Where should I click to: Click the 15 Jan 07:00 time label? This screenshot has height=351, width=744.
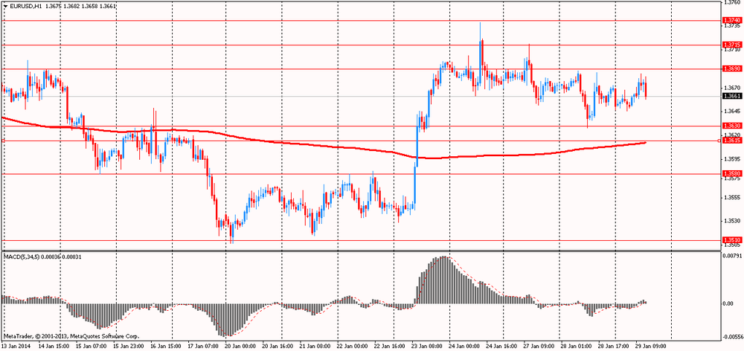pyautogui.click(x=90, y=347)
